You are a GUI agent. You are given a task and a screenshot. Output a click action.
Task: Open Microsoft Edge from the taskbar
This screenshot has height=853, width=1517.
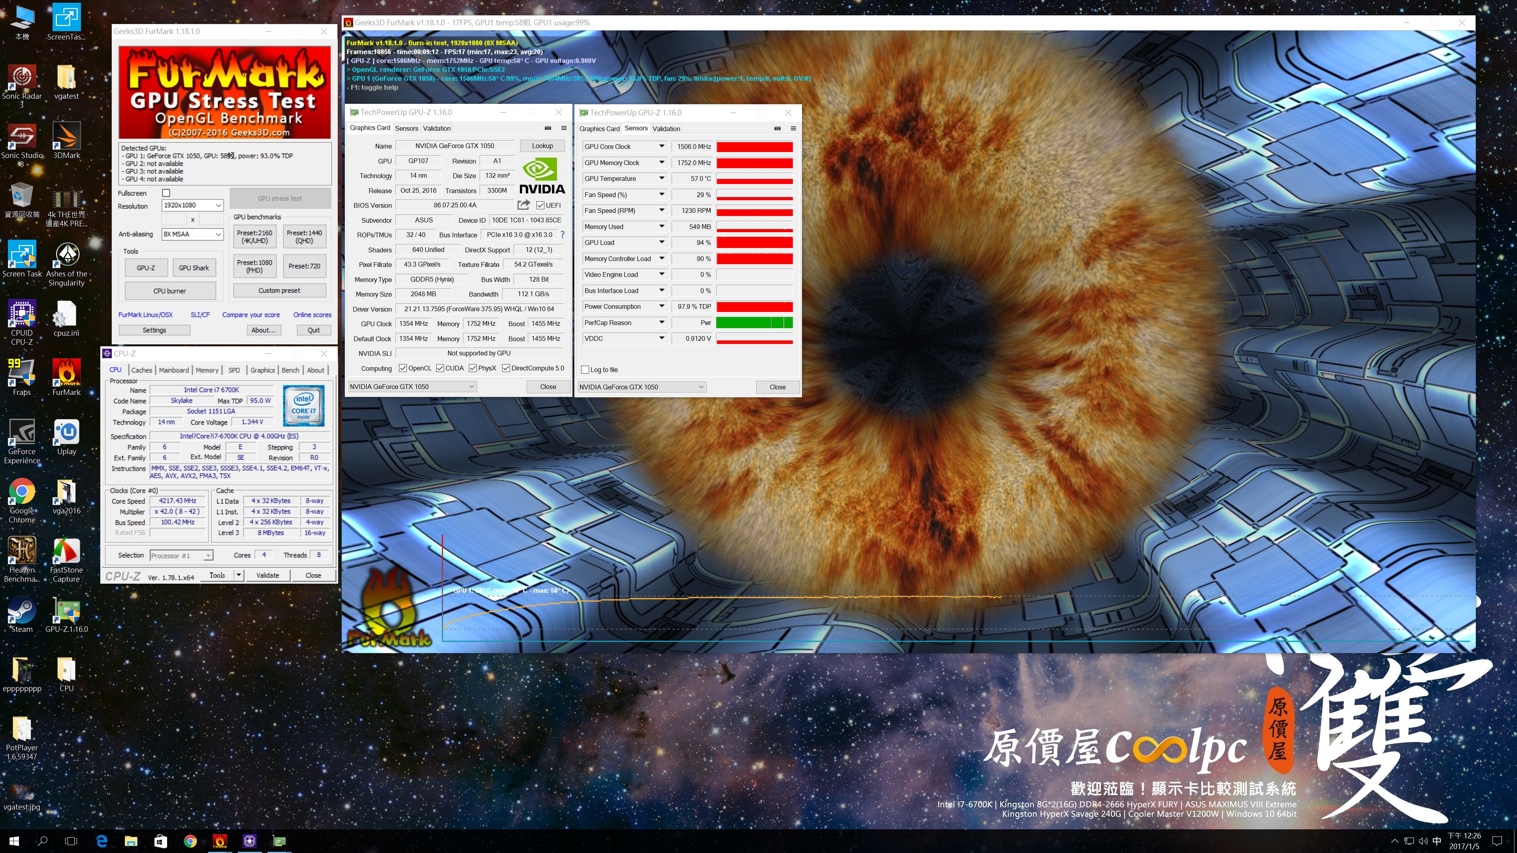tap(101, 841)
